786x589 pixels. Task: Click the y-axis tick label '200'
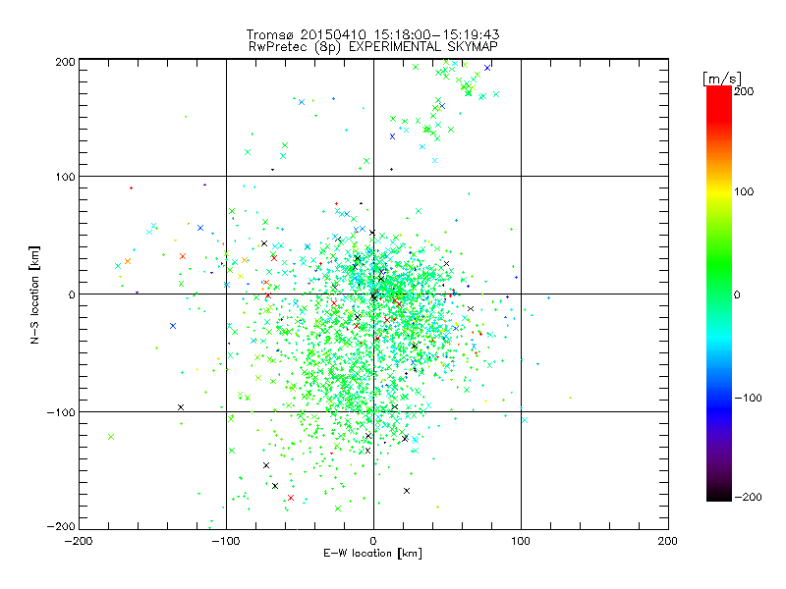point(66,62)
